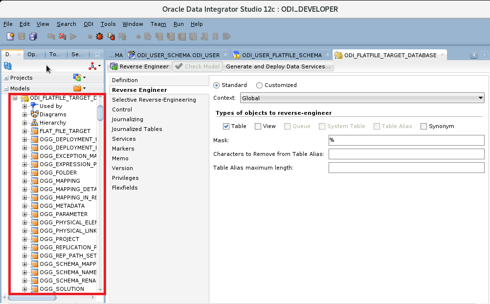Click the red Debug bug icon
Screen dimensions: 490x304
tap(100, 37)
